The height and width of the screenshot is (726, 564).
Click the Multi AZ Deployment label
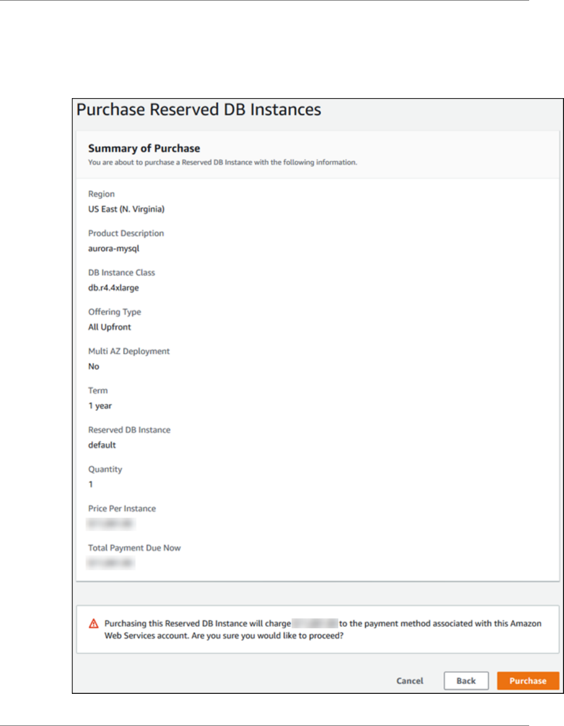coord(129,352)
